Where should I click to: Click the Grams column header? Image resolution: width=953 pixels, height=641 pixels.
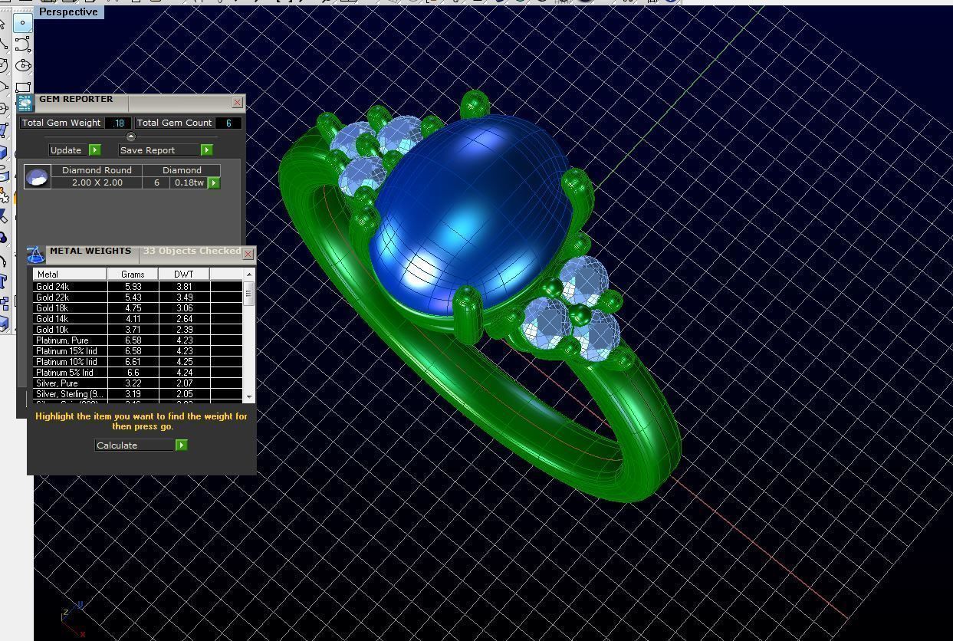click(133, 274)
